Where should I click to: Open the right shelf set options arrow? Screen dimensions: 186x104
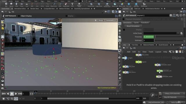pos(185,1)
